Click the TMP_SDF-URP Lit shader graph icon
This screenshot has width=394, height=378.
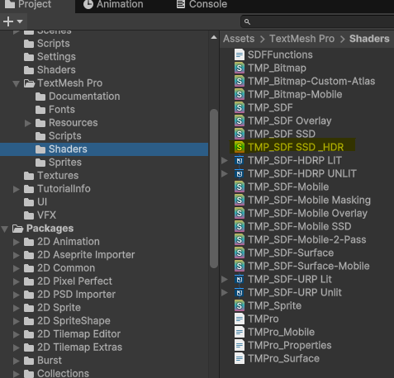(x=240, y=279)
